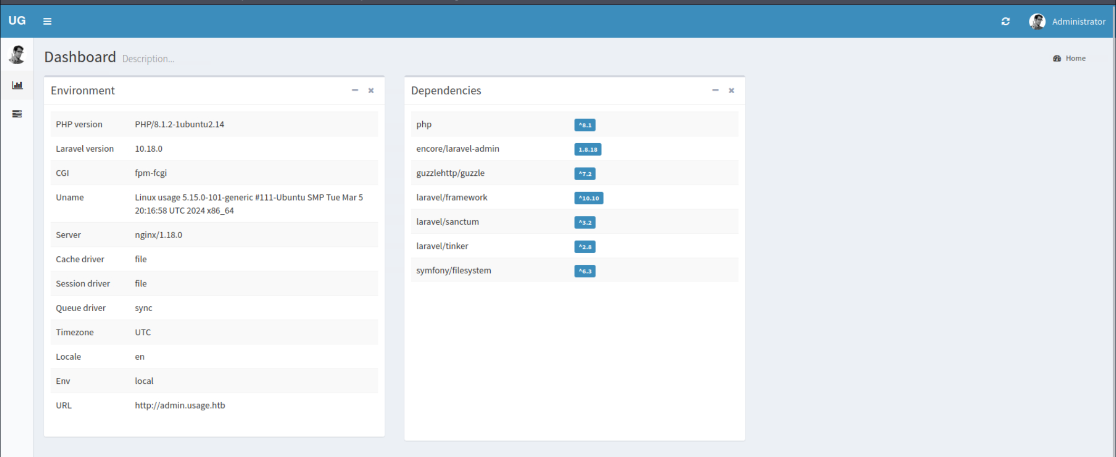
Task: Toggle the hamburger sidebar menu
Action: [47, 22]
